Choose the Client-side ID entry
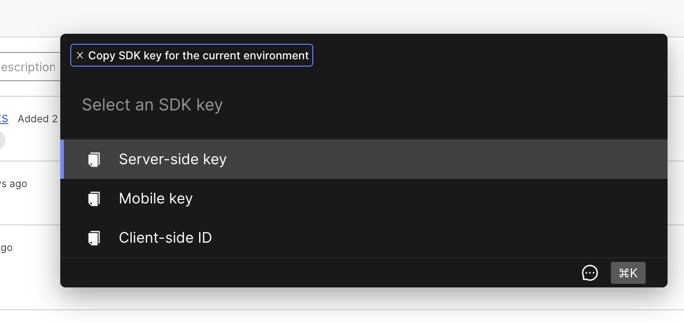 pyautogui.click(x=165, y=238)
